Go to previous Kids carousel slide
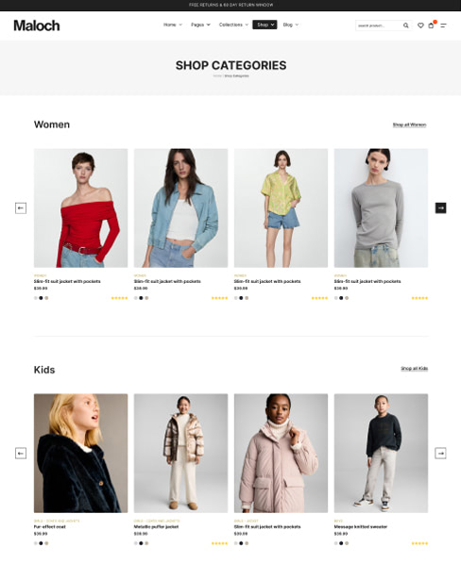Viewport: 461px width, 580px height. [21, 453]
